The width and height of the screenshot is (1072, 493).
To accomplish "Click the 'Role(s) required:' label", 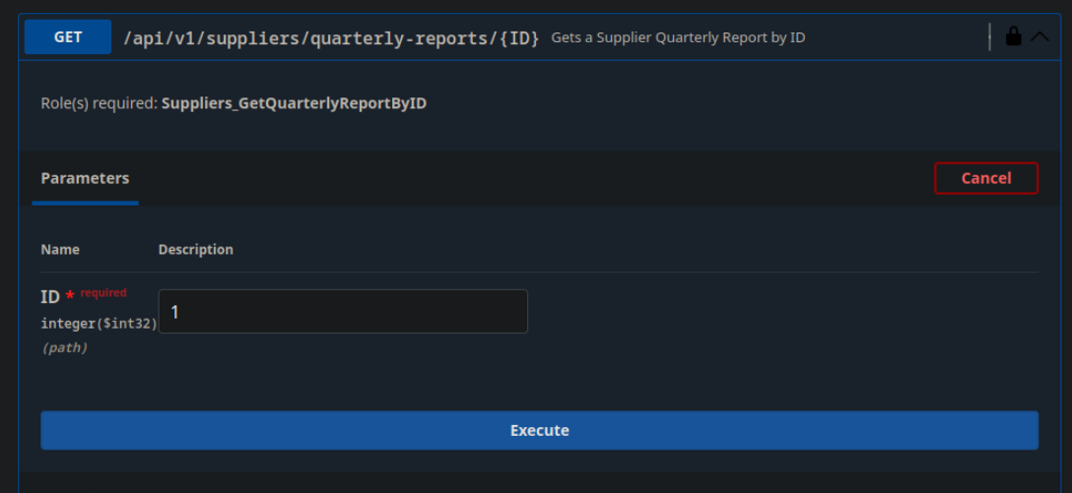I will click(x=99, y=103).
